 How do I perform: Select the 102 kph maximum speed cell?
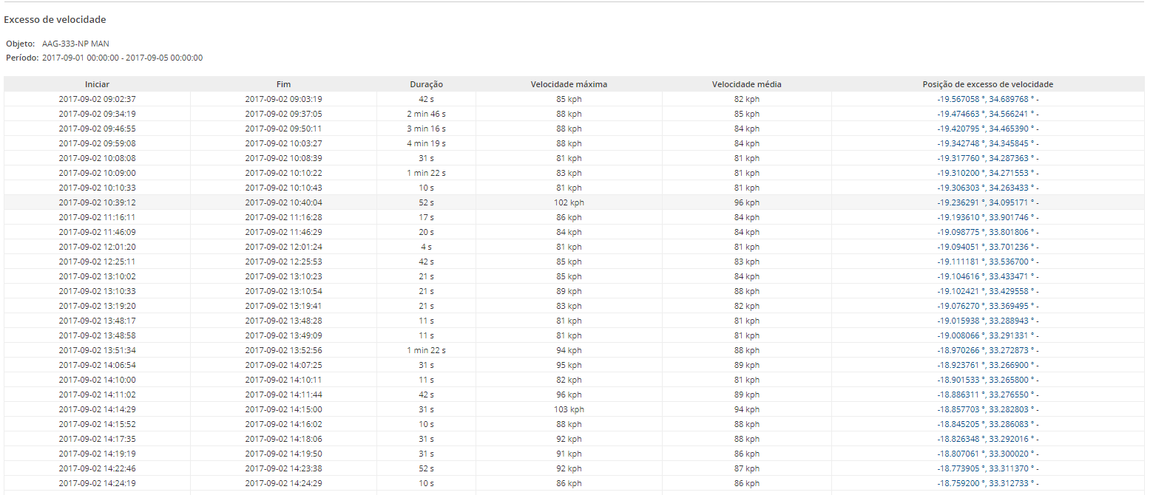pos(569,202)
